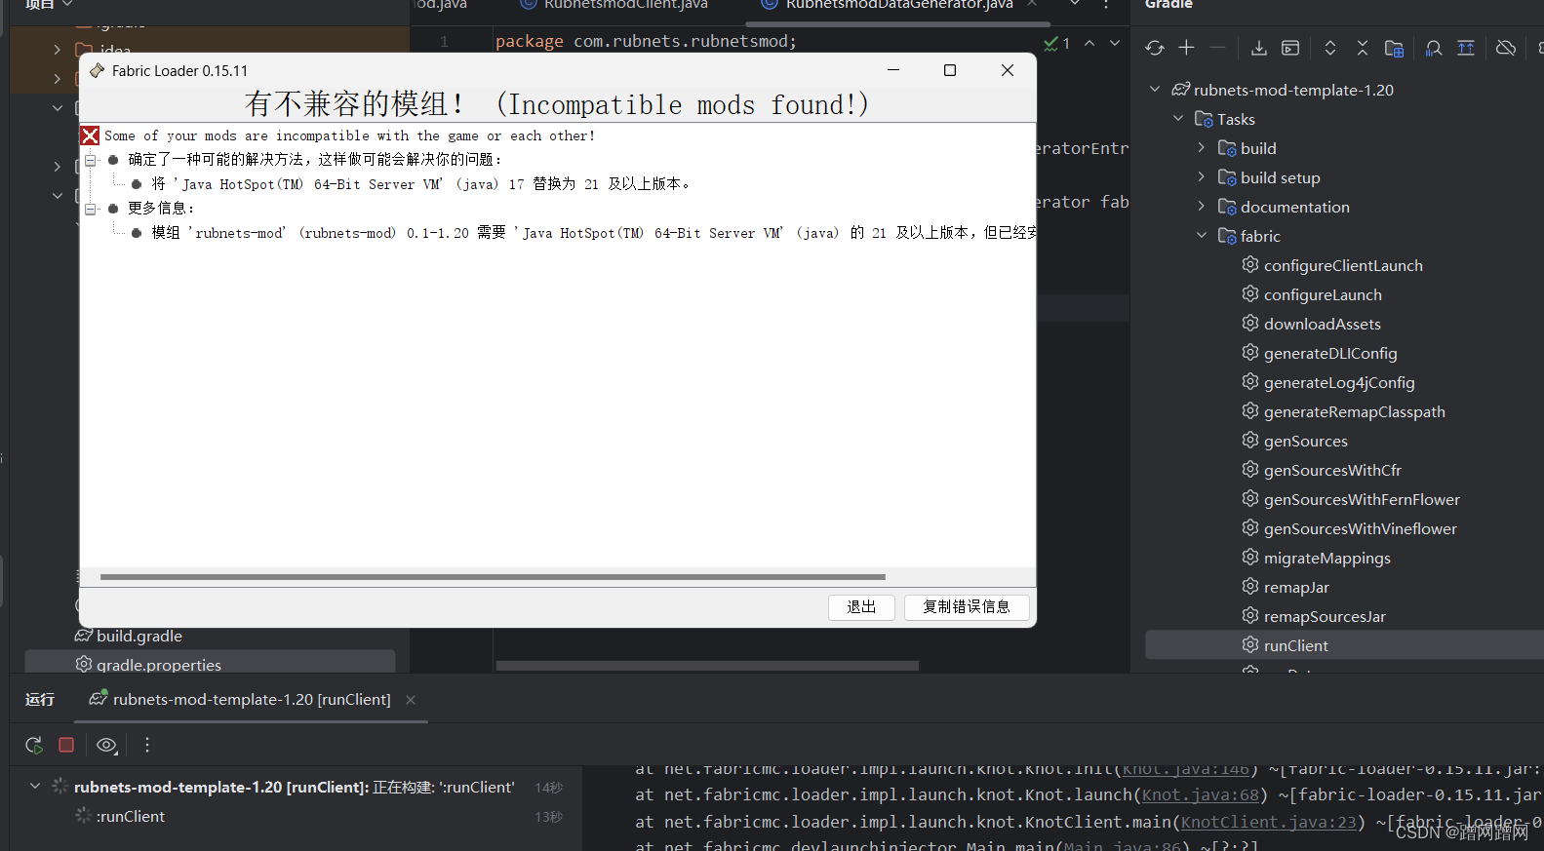Screen dimensions: 1544x851
Task: Click the plus icon in Gradle toolbar
Action: [1186, 48]
